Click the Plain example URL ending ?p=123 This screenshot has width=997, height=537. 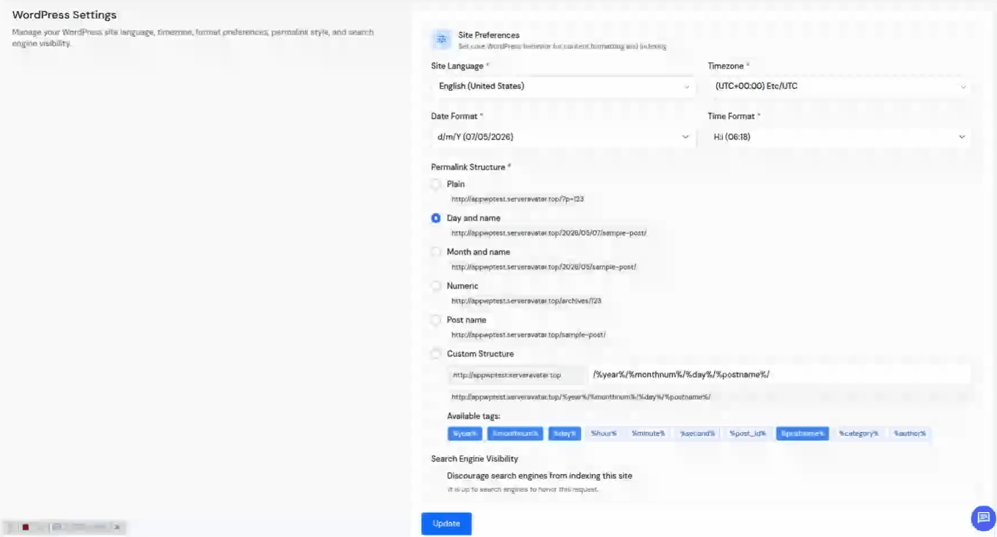tap(517, 199)
